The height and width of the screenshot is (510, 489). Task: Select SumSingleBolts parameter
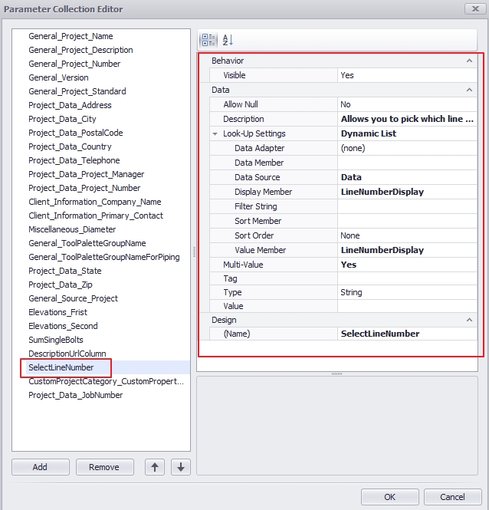point(56,341)
